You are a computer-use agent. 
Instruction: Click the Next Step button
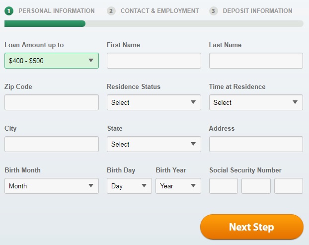(252, 227)
